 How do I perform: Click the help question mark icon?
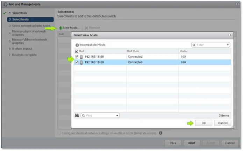(237, 4)
